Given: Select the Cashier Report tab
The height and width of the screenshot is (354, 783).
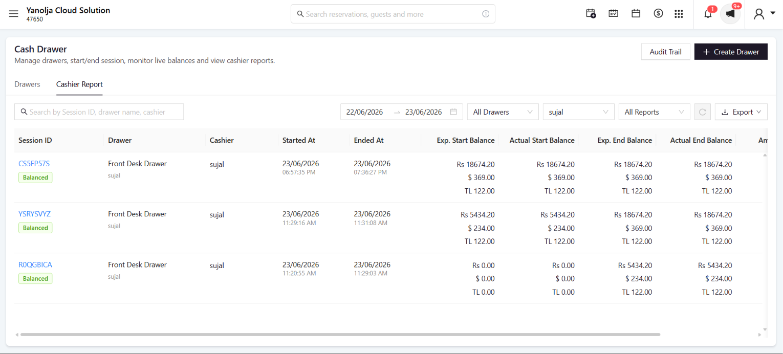Looking at the screenshot, I should pyautogui.click(x=79, y=84).
